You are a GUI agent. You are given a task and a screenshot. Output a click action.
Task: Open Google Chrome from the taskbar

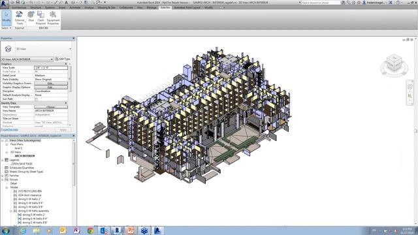[90, 230]
